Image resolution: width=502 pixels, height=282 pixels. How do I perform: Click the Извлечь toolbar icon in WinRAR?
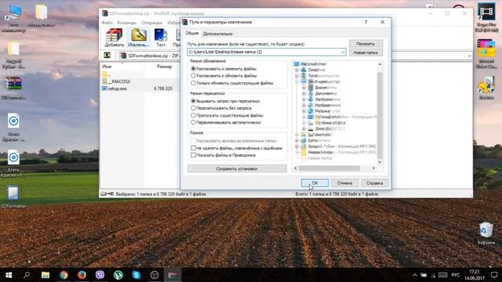pyautogui.click(x=138, y=38)
